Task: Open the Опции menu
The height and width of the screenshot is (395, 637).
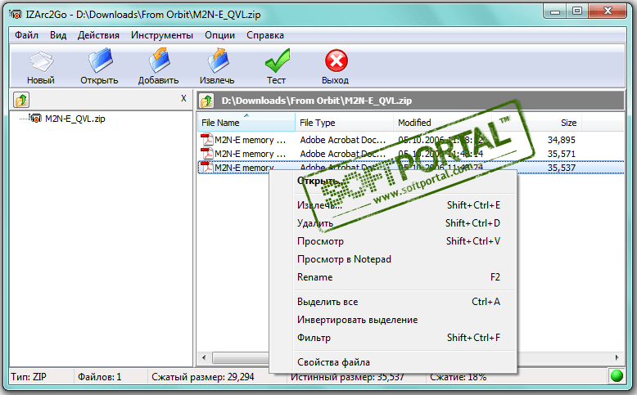Action: tap(219, 35)
